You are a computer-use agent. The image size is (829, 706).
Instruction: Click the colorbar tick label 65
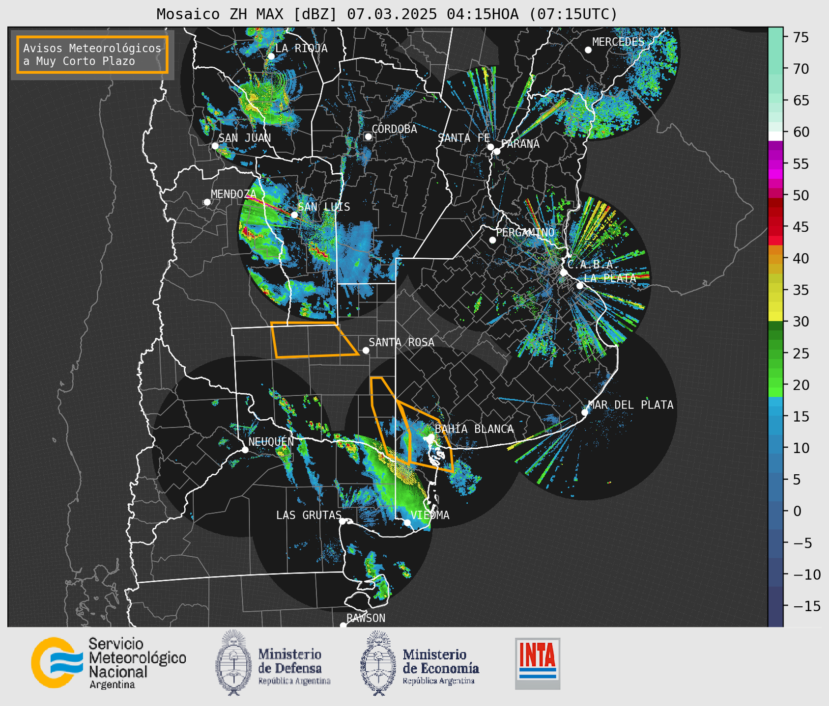[x=801, y=101]
